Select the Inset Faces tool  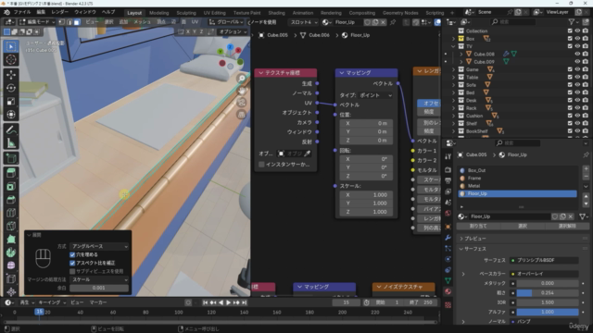tap(11, 187)
